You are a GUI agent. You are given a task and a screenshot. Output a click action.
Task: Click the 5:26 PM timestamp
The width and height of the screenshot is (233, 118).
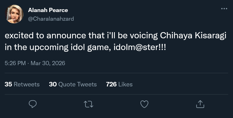click(x=15, y=63)
